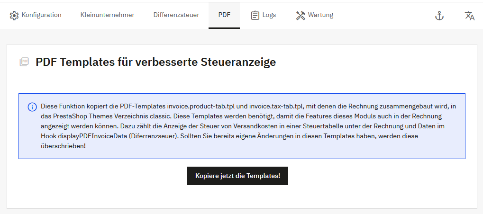The height and width of the screenshot is (214, 483).
Task: Select the Differenzsteuer tab
Action: click(176, 15)
